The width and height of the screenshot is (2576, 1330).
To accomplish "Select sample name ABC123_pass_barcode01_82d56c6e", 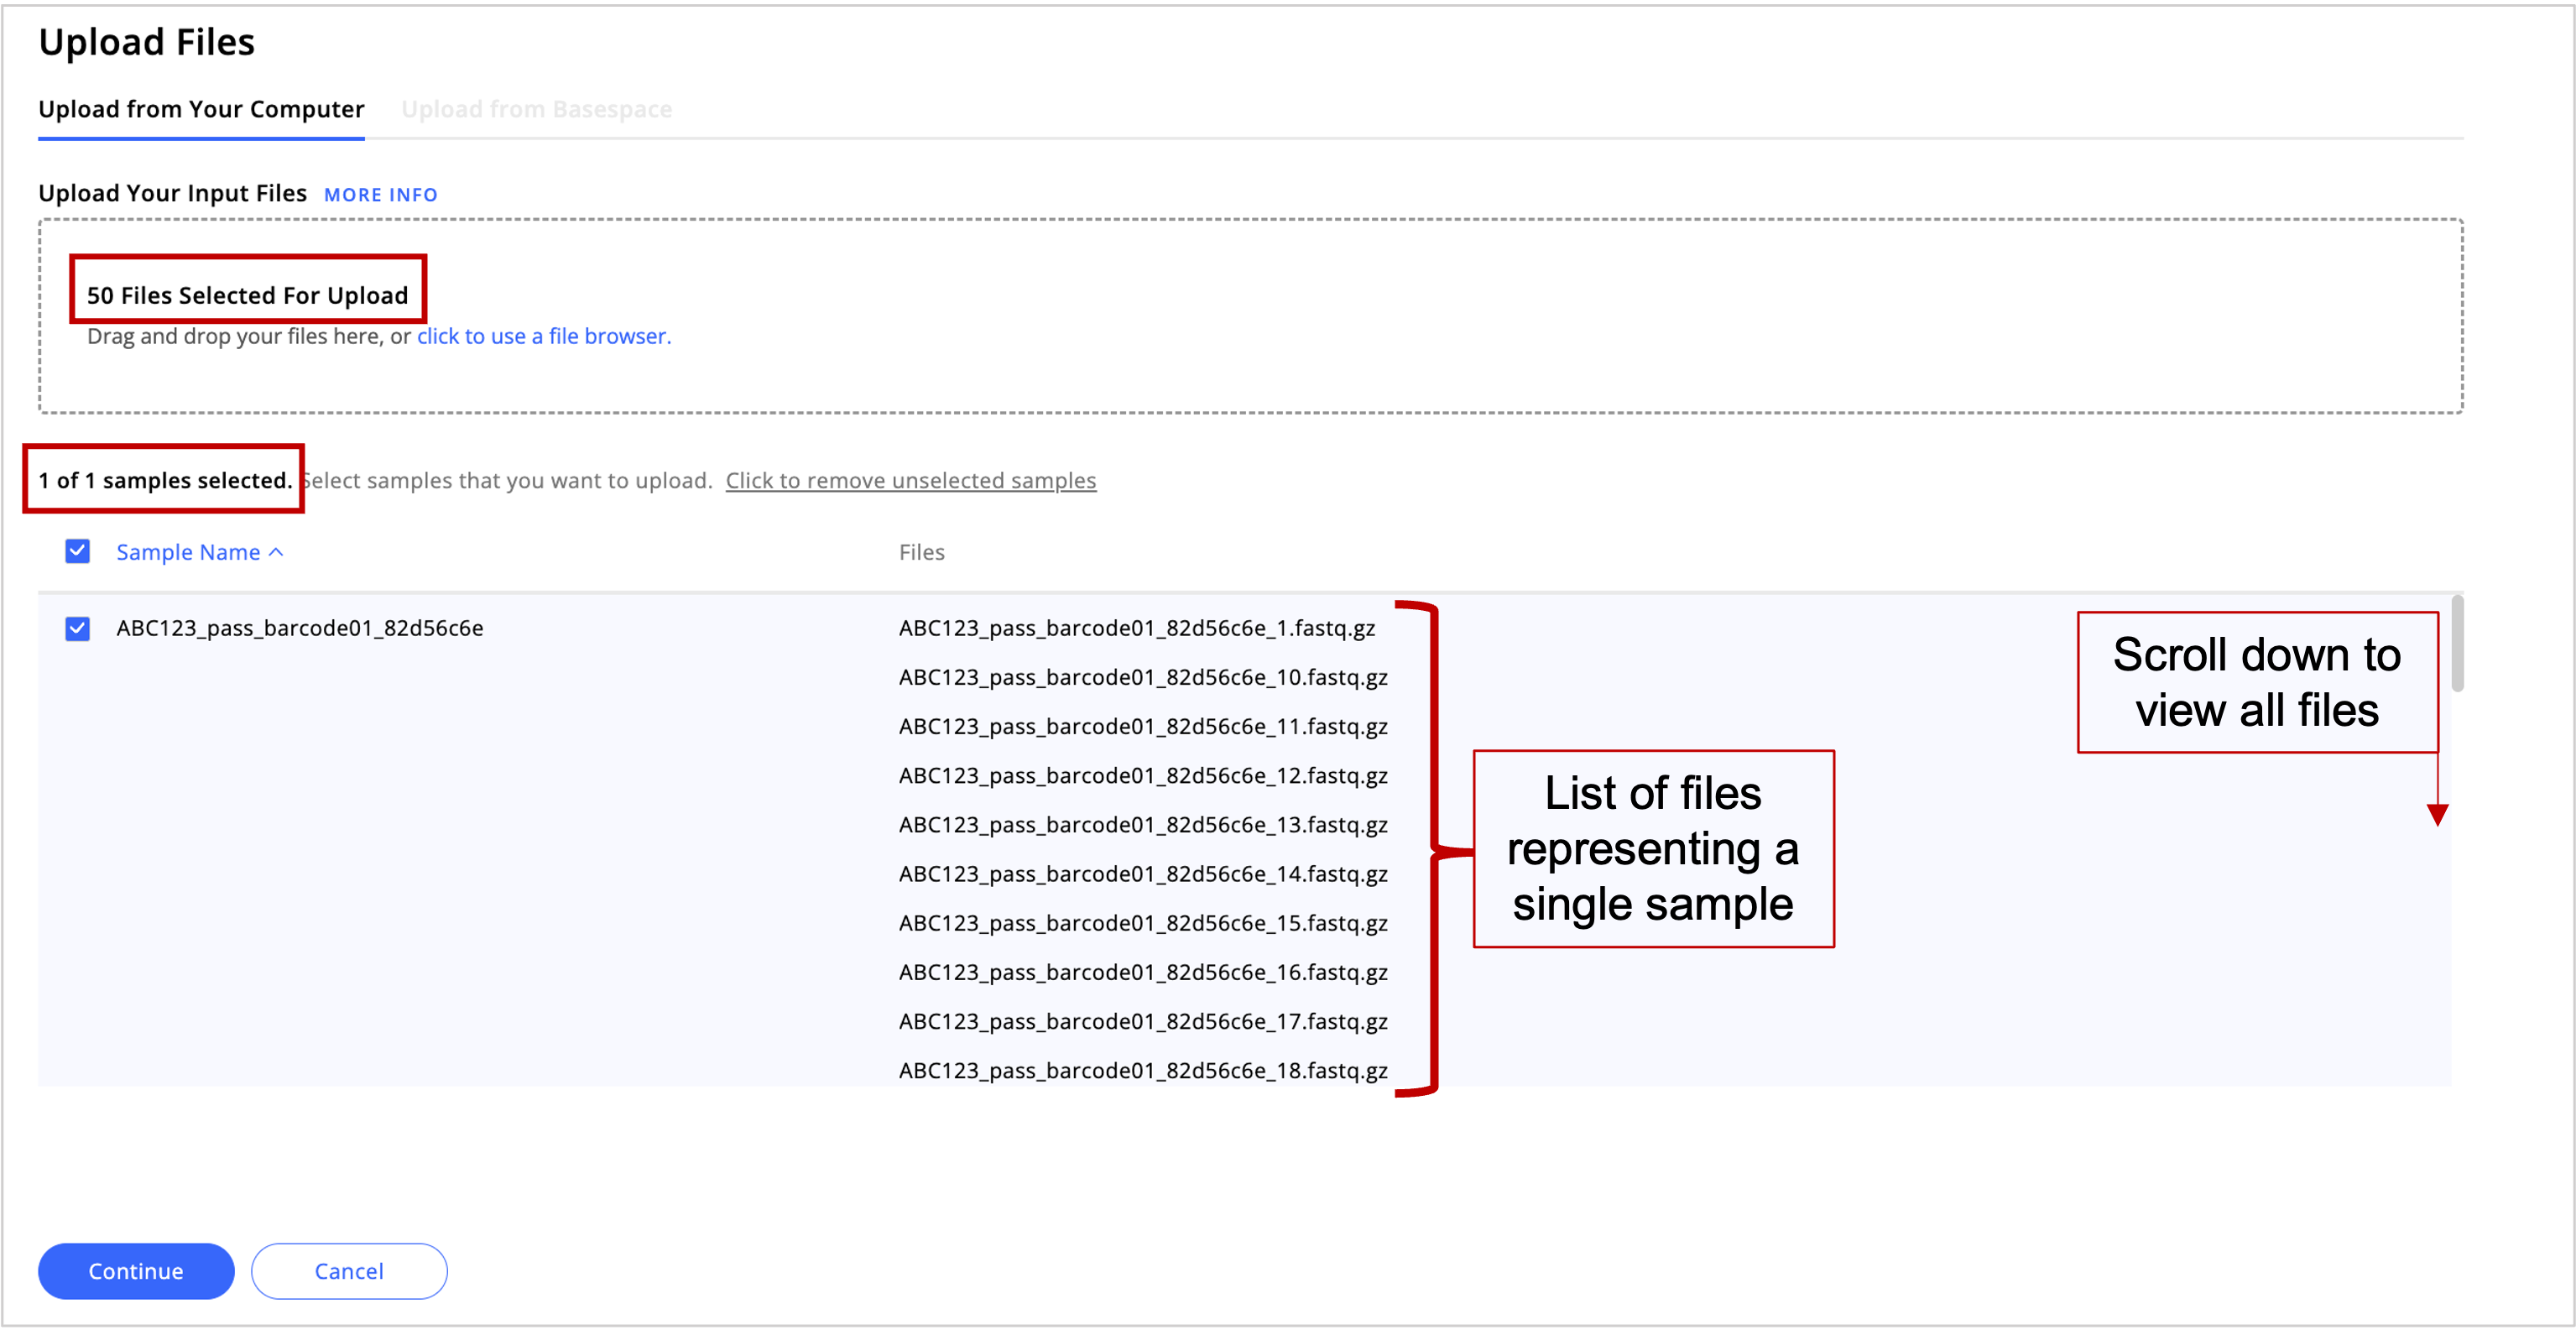I will click(300, 628).
